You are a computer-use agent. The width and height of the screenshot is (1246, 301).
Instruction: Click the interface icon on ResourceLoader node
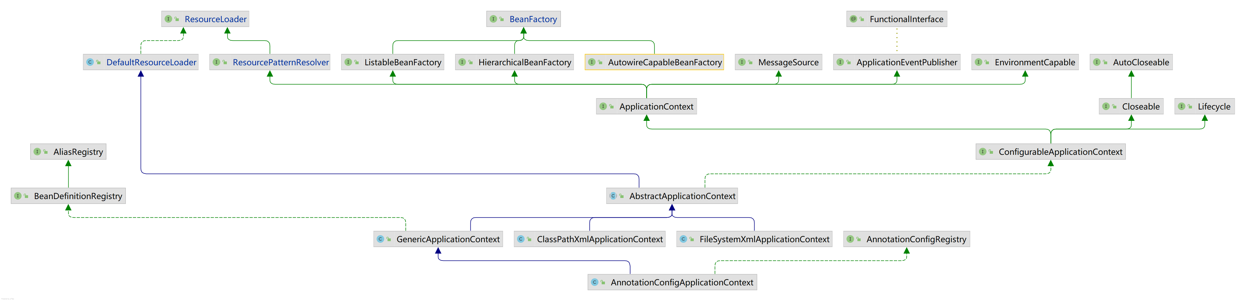point(168,19)
